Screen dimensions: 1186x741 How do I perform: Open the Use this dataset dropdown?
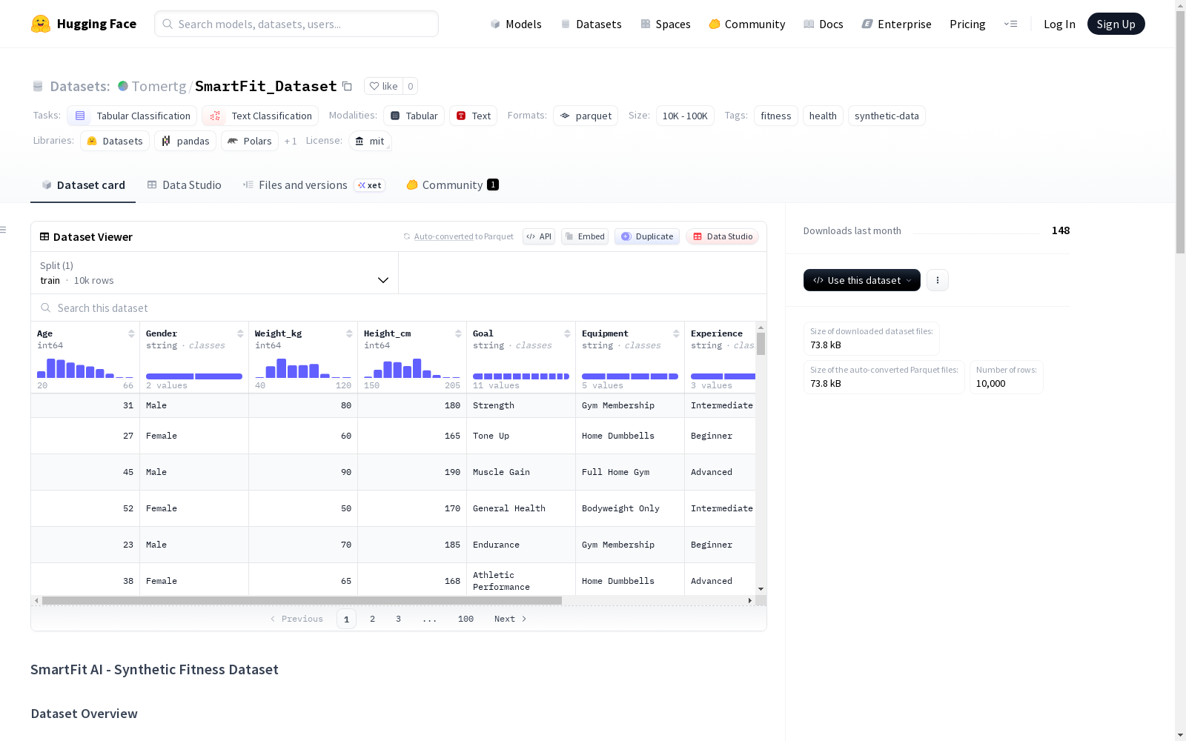[x=862, y=280]
